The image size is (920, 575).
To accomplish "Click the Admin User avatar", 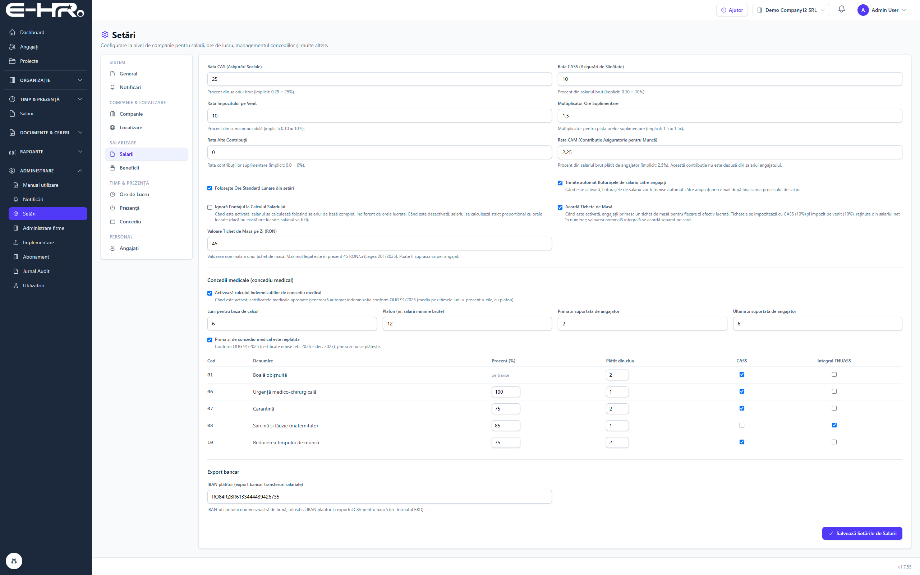I will [x=862, y=10].
